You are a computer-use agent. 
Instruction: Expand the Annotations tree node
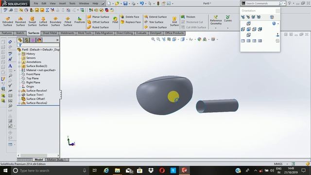tap(19, 62)
